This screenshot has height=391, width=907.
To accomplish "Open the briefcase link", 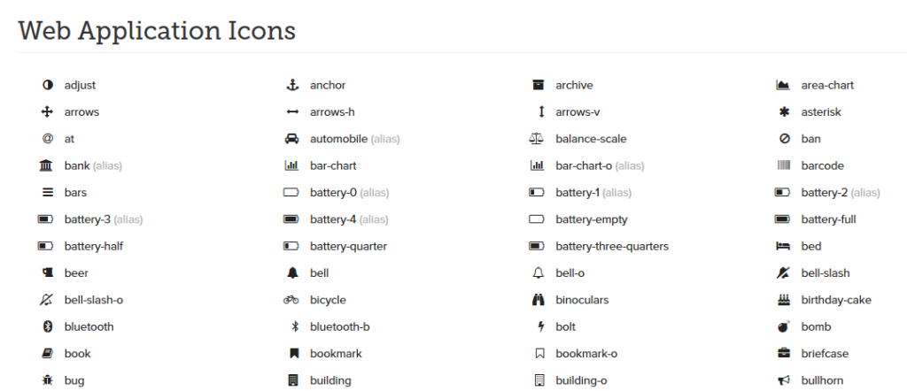I will pos(824,354).
